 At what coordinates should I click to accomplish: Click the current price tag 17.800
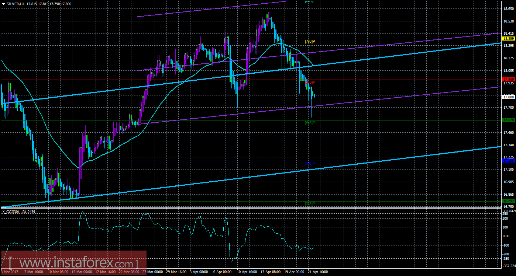pos(508,97)
